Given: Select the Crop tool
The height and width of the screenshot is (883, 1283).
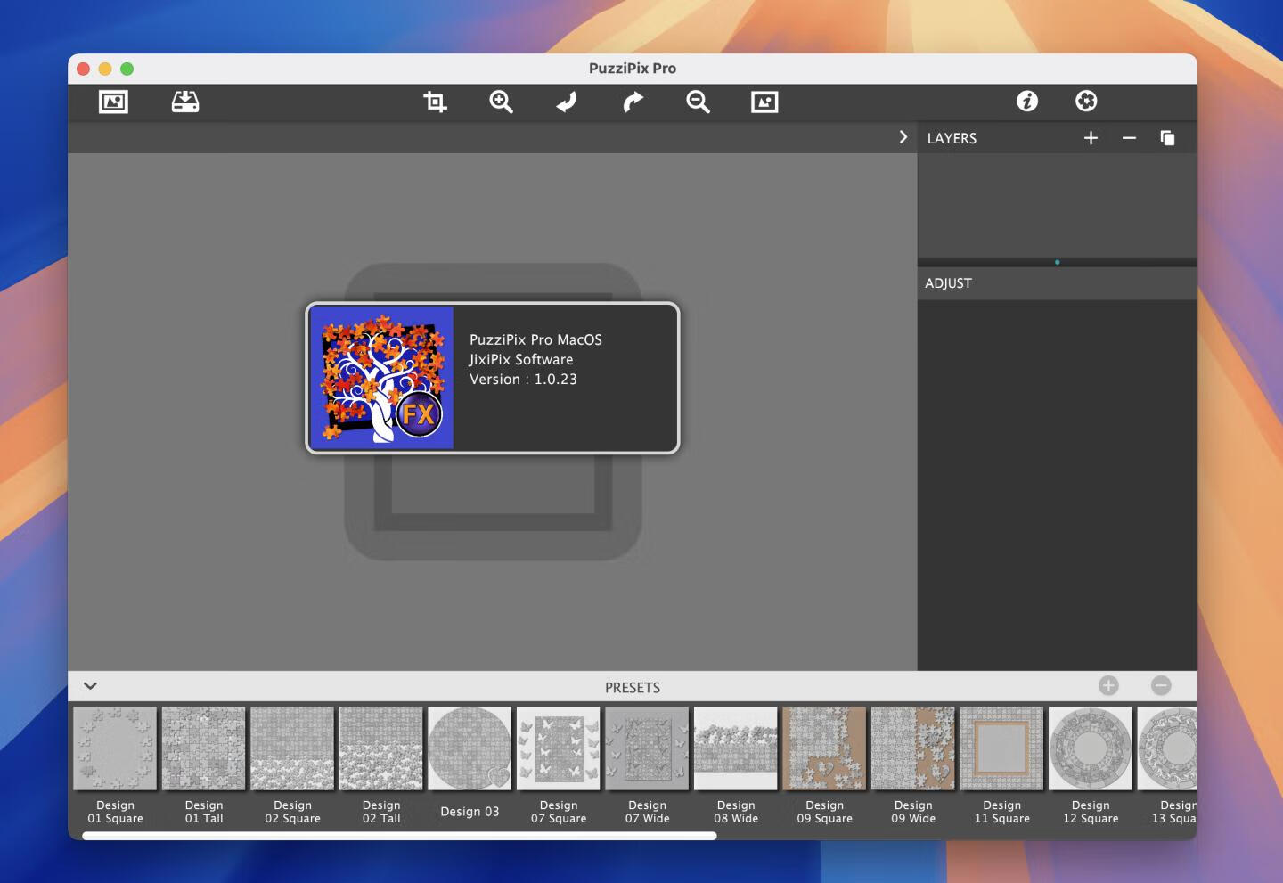Looking at the screenshot, I should (435, 102).
